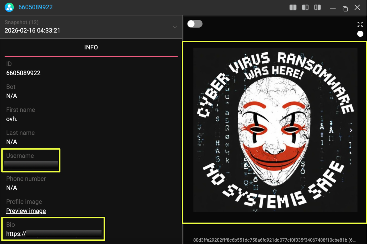This screenshot has height=244, width=367.
Task: Close the 6605089922 window
Action: coord(357,7)
